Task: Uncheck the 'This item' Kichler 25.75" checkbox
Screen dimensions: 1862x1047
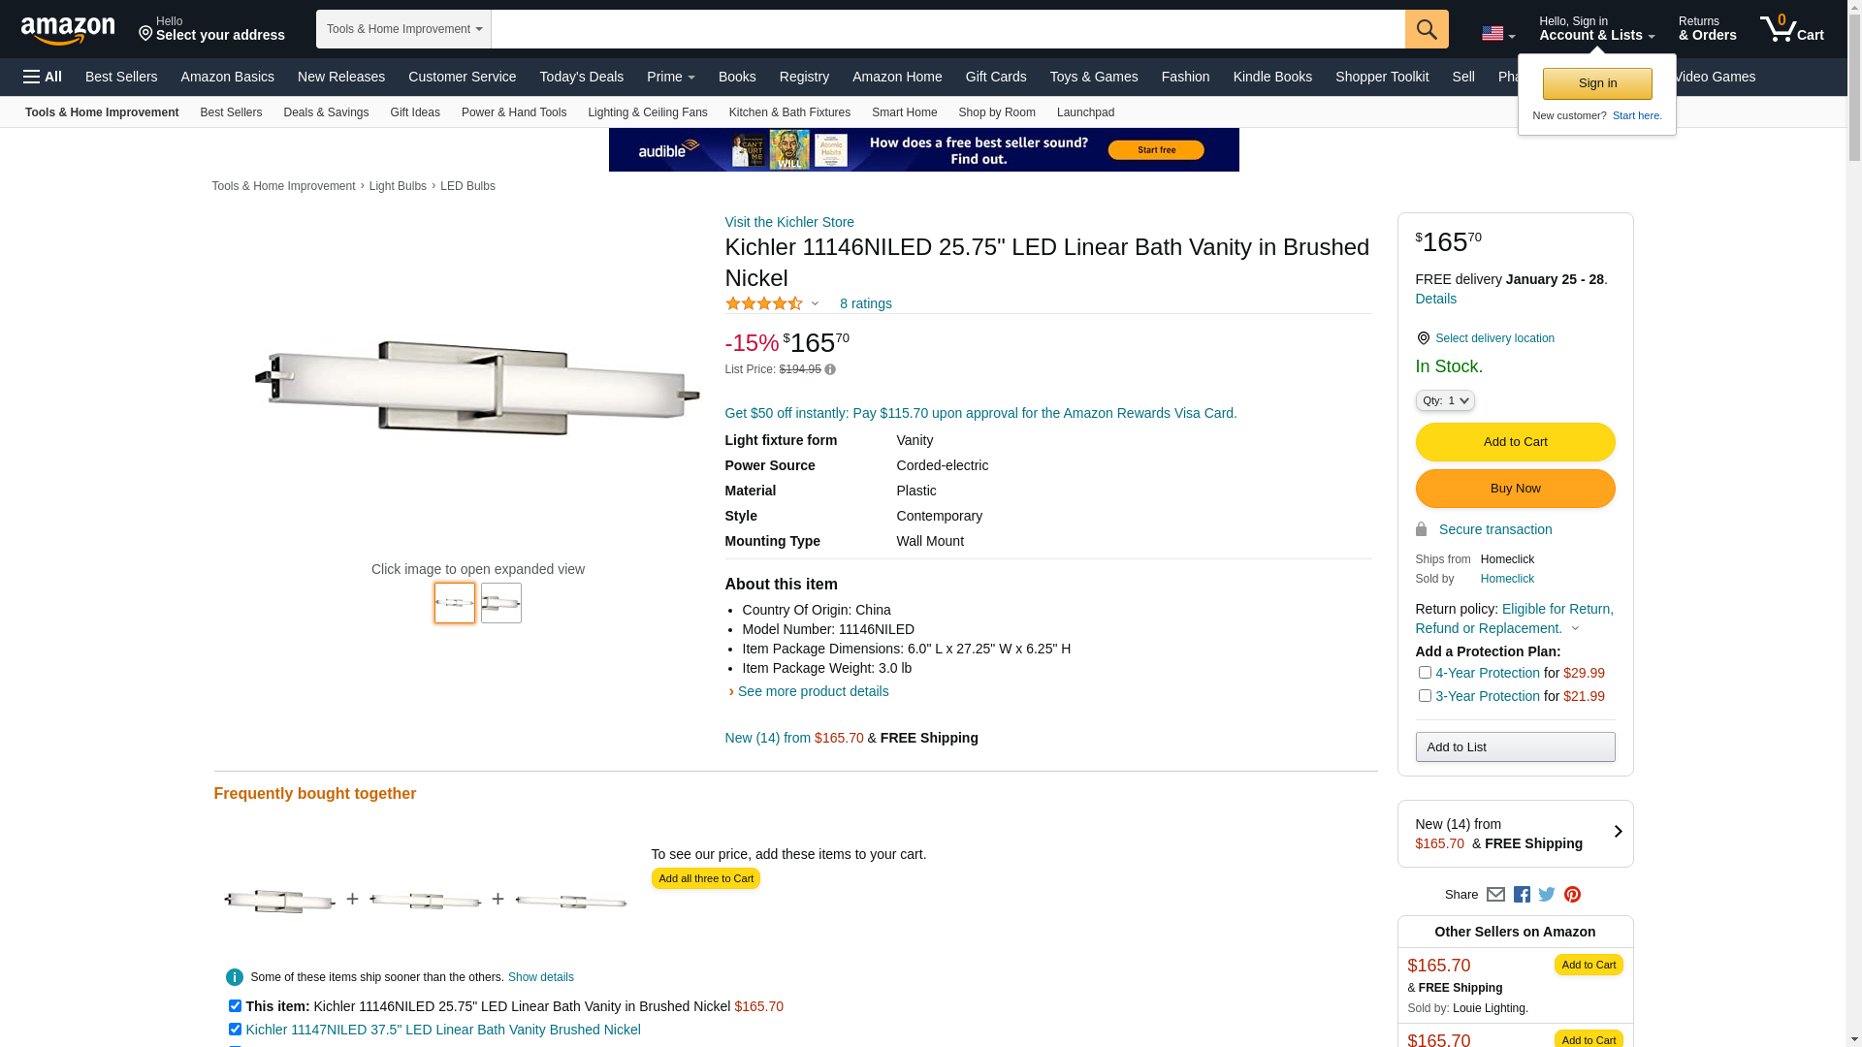Action: [x=235, y=1006]
